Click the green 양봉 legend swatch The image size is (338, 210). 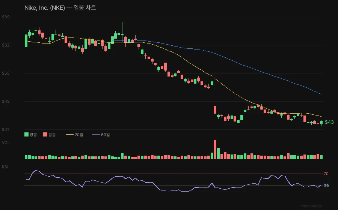pyautogui.click(x=27, y=135)
